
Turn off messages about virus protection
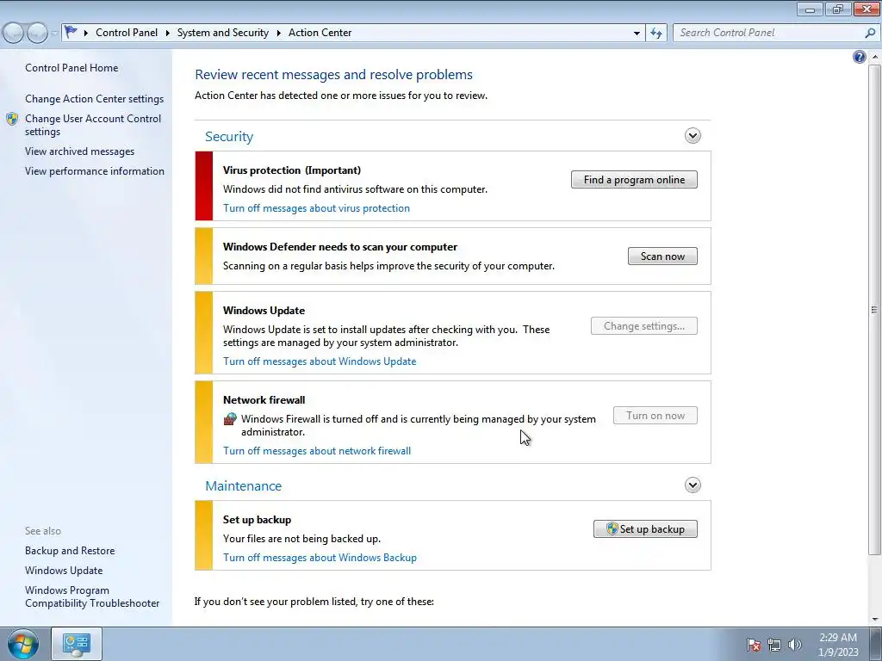coord(316,208)
